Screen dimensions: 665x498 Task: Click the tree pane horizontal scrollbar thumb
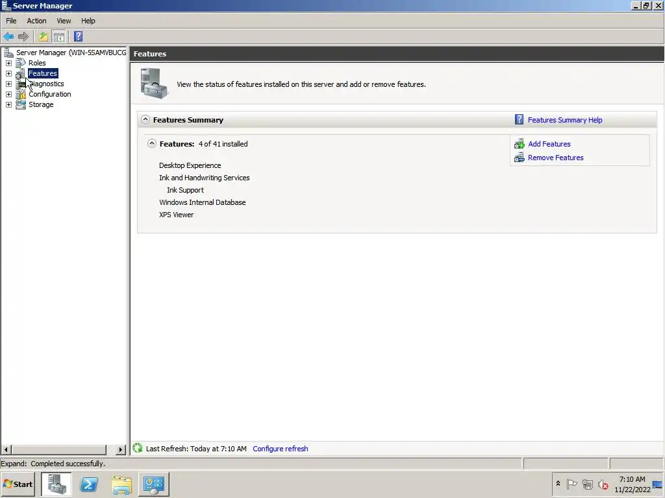pos(58,449)
